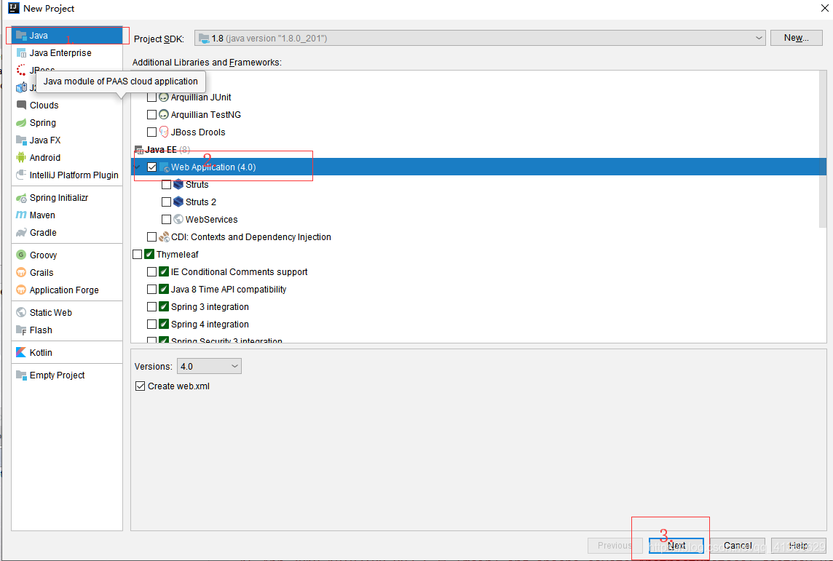Viewport: 833px width, 561px height.
Task: Click the Empty Project folder icon
Action: click(x=21, y=375)
